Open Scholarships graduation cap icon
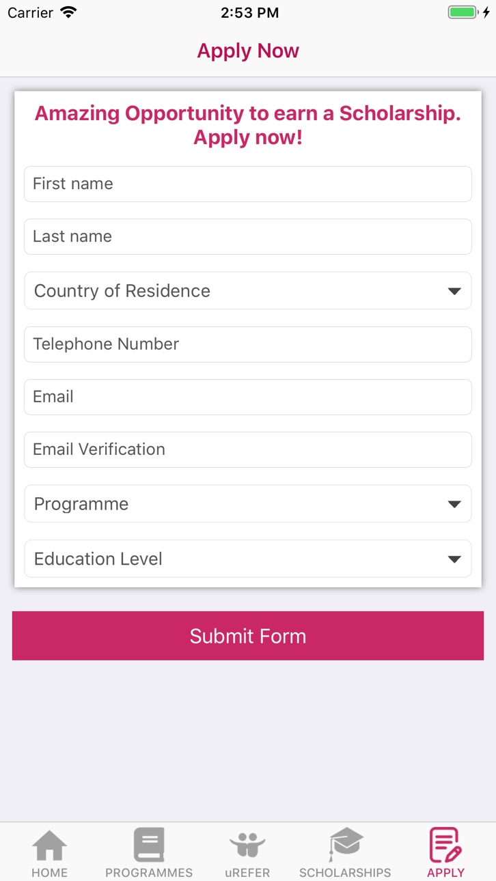This screenshot has width=496, height=881. click(346, 845)
